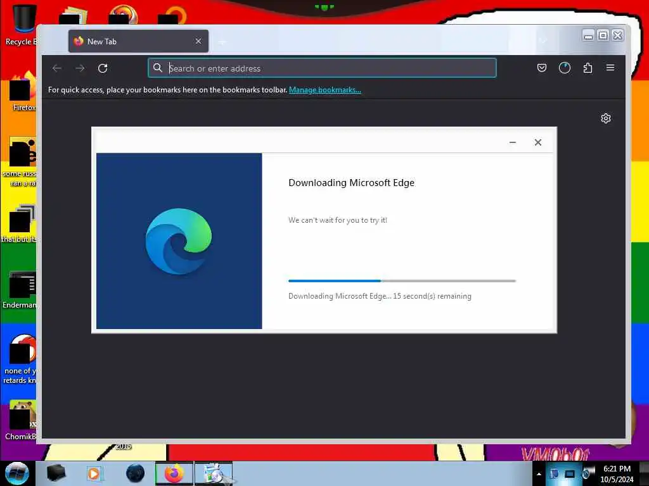Switch to the installer taskbar icon
The width and height of the screenshot is (649, 486).
(x=214, y=473)
